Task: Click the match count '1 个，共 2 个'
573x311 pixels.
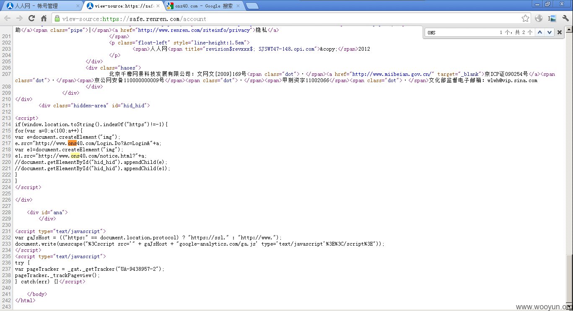Action: (x=516, y=32)
